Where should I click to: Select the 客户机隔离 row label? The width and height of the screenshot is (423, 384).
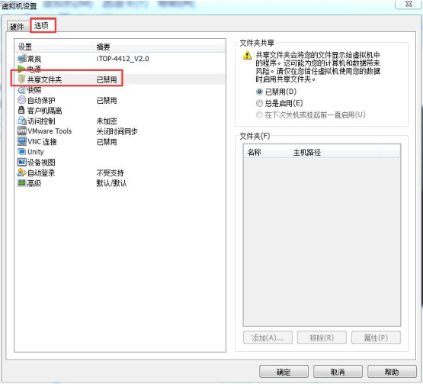pyautogui.click(x=45, y=111)
